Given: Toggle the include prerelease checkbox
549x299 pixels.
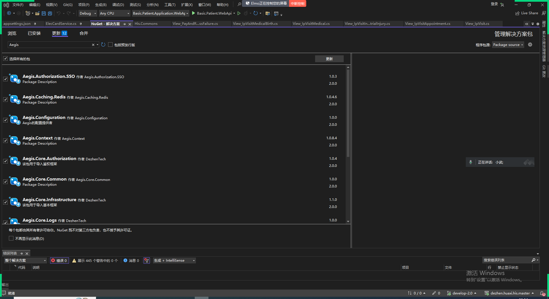Looking at the screenshot, I should click(x=110, y=45).
